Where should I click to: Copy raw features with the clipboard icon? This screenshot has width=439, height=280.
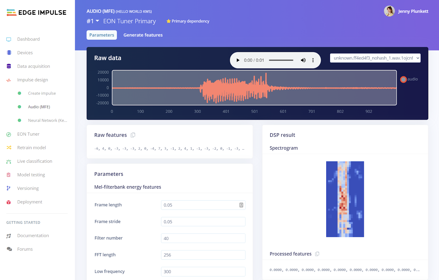coord(133,135)
